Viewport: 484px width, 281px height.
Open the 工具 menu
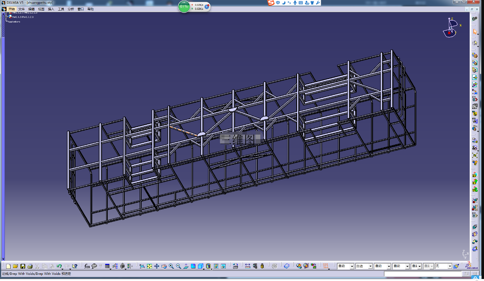point(61,9)
